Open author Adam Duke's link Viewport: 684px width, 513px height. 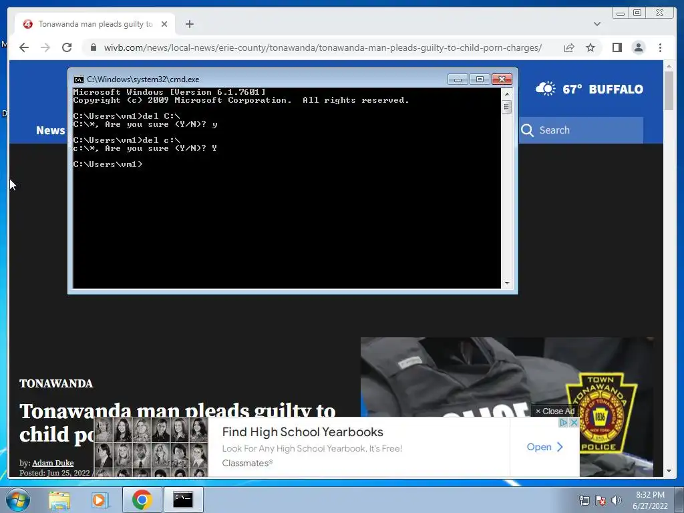point(53,463)
